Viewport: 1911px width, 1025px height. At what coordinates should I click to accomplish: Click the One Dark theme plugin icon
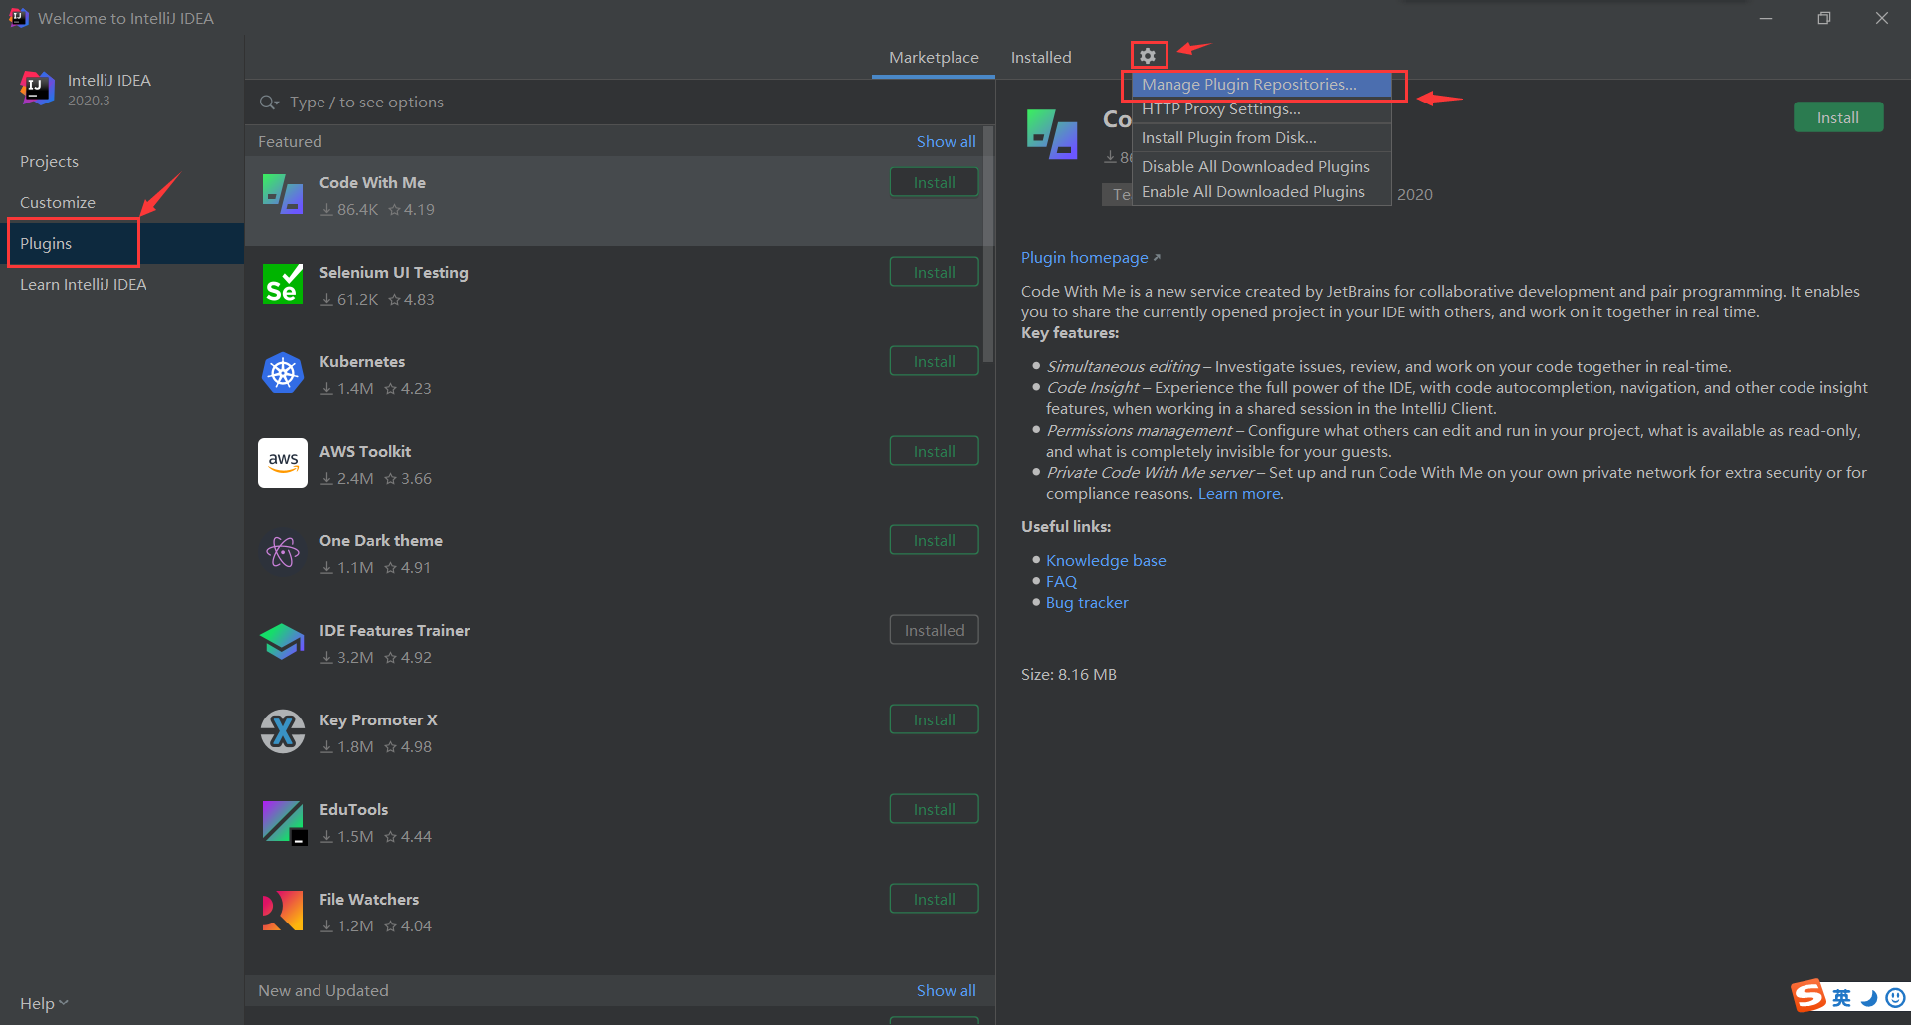(283, 552)
